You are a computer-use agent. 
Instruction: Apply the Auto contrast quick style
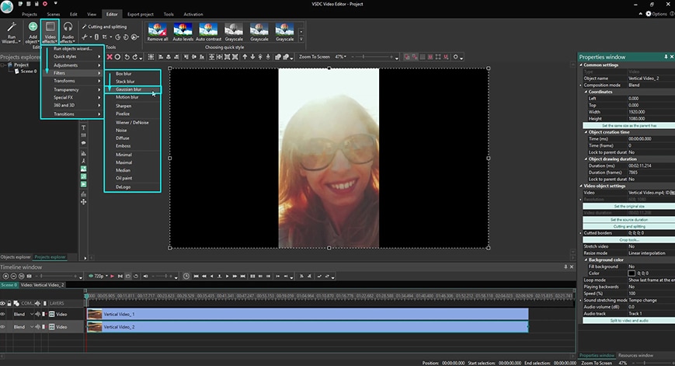(x=208, y=32)
